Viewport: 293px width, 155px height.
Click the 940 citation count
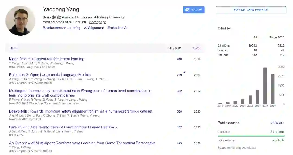pos(179,59)
